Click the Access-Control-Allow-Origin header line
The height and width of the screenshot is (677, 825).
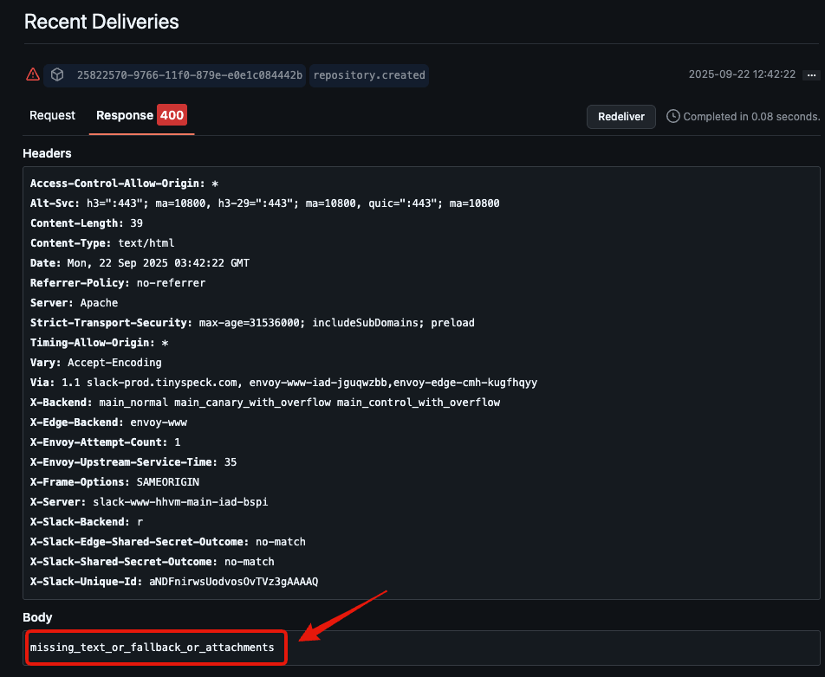point(124,184)
